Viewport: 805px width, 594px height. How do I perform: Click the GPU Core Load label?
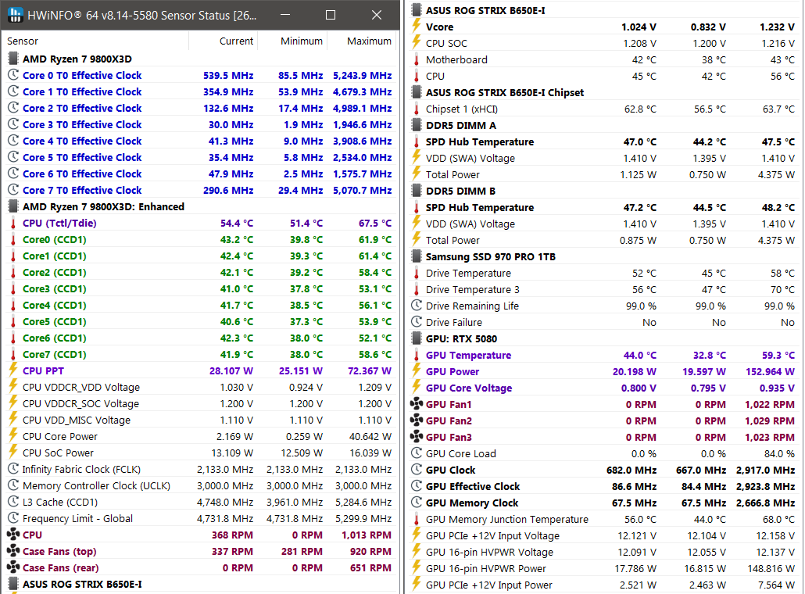pyautogui.click(x=461, y=453)
